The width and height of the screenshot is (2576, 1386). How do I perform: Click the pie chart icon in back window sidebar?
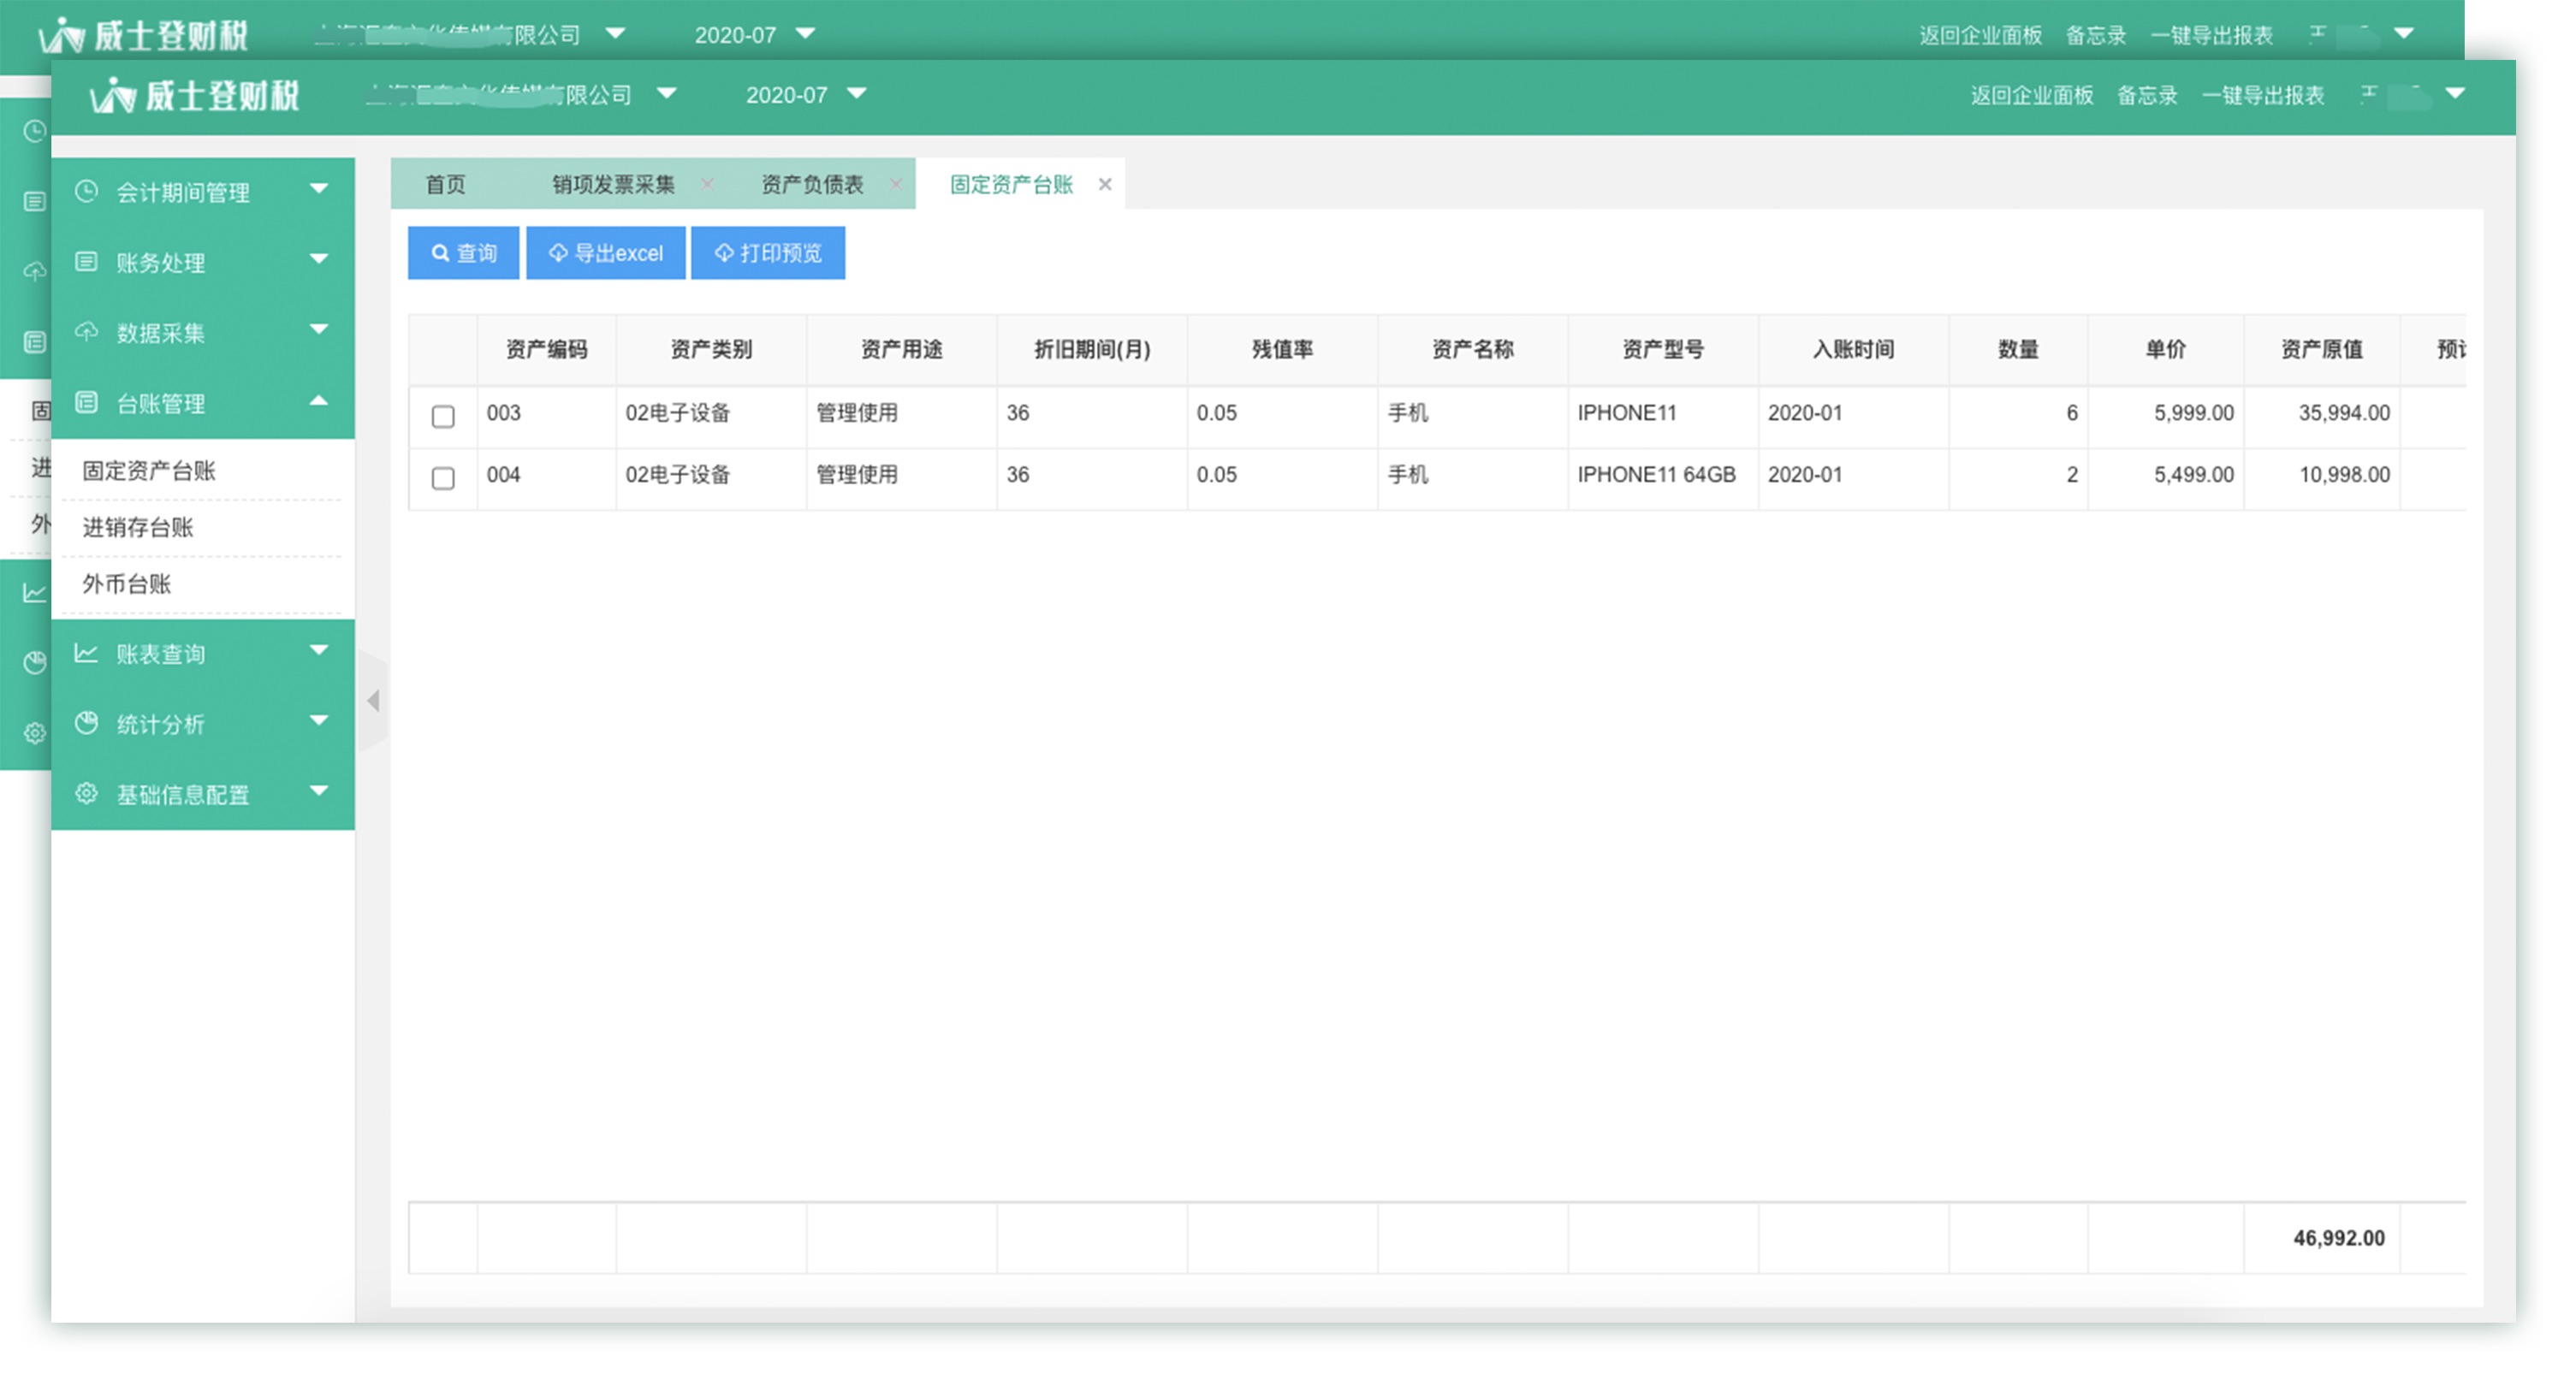coord(34,662)
